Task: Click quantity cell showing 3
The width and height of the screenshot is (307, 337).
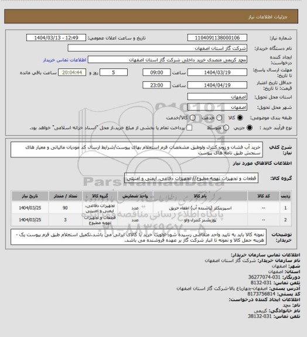Action: 65,220
